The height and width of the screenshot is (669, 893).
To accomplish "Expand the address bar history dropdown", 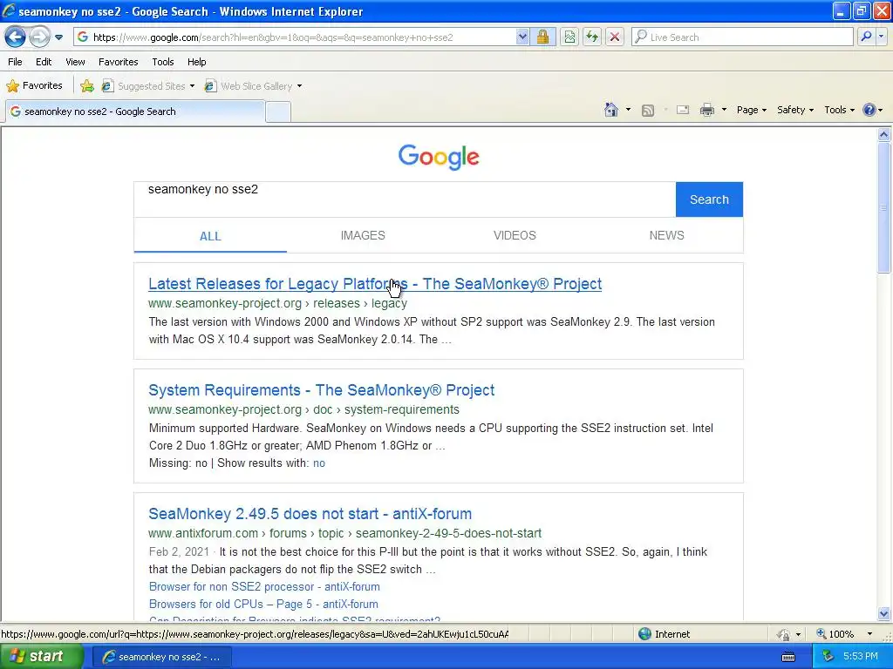I will pyautogui.click(x=522, y=37).
